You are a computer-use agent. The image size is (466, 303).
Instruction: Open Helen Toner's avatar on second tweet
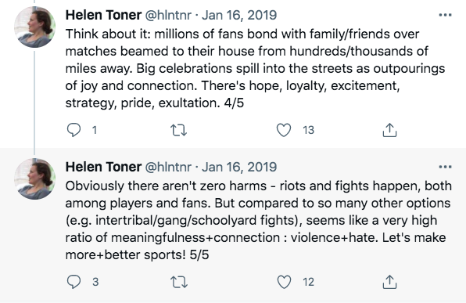pyautogui.click(x=34, y=179)
